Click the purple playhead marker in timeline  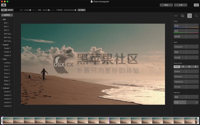click(x=109, y=120)
